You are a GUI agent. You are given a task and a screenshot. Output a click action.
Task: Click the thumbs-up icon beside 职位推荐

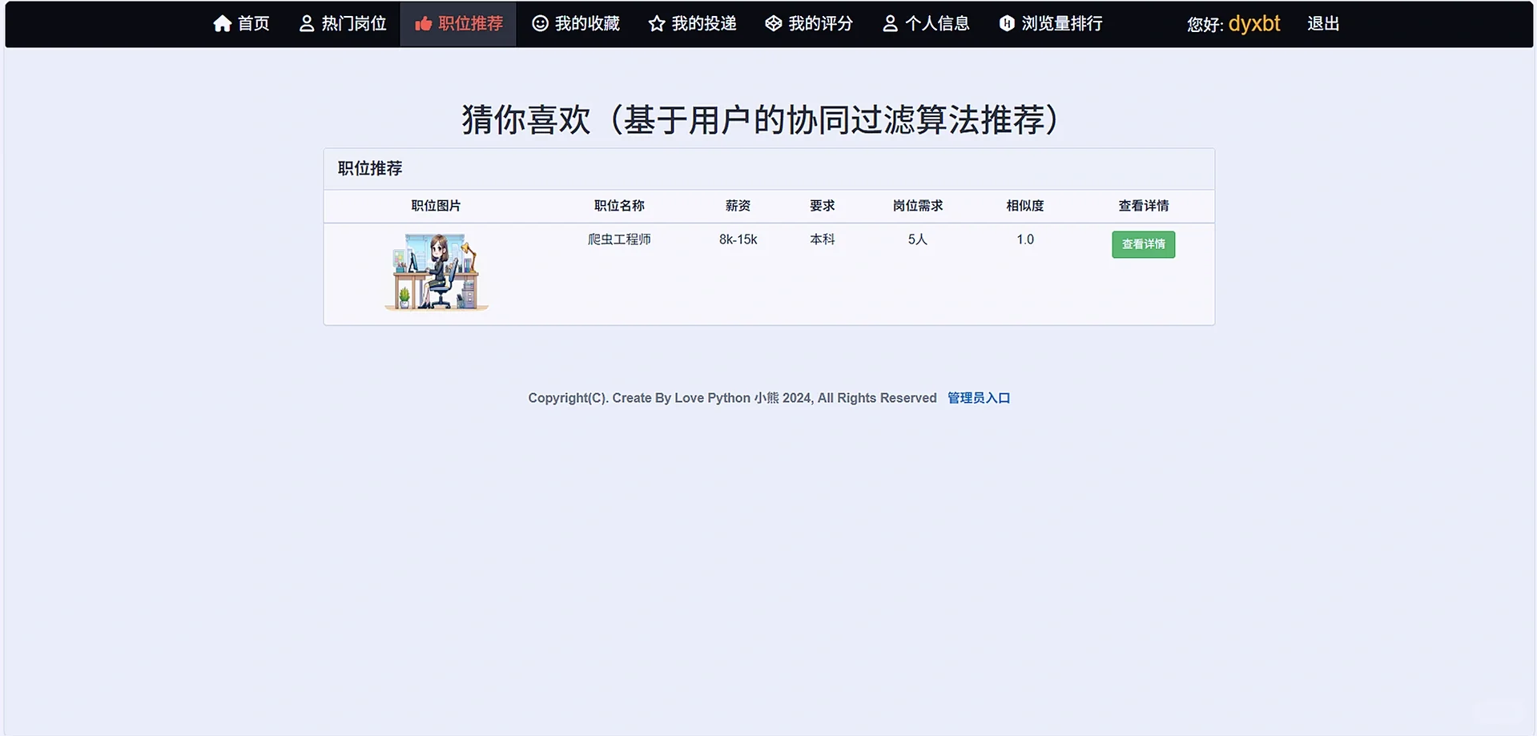tap(424, 24)
